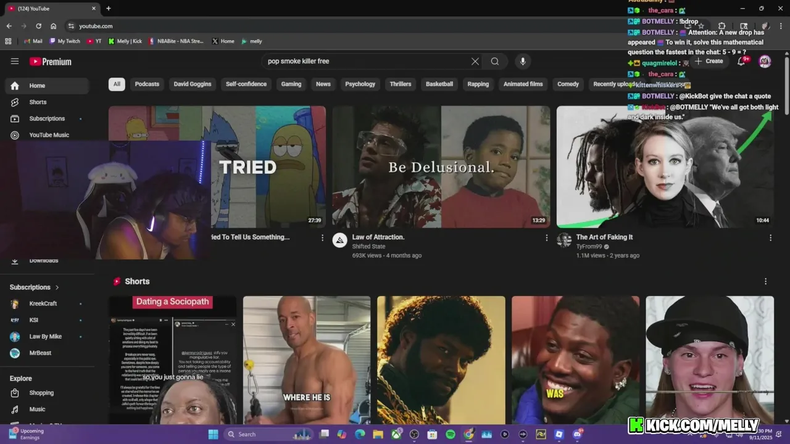Play The Art of Faking It thumbnail
The height and width of the screenshot is (444, 790).
(665, 166)
